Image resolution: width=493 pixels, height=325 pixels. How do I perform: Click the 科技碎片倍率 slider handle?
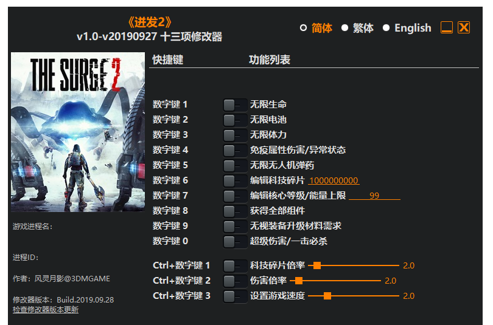317,265
